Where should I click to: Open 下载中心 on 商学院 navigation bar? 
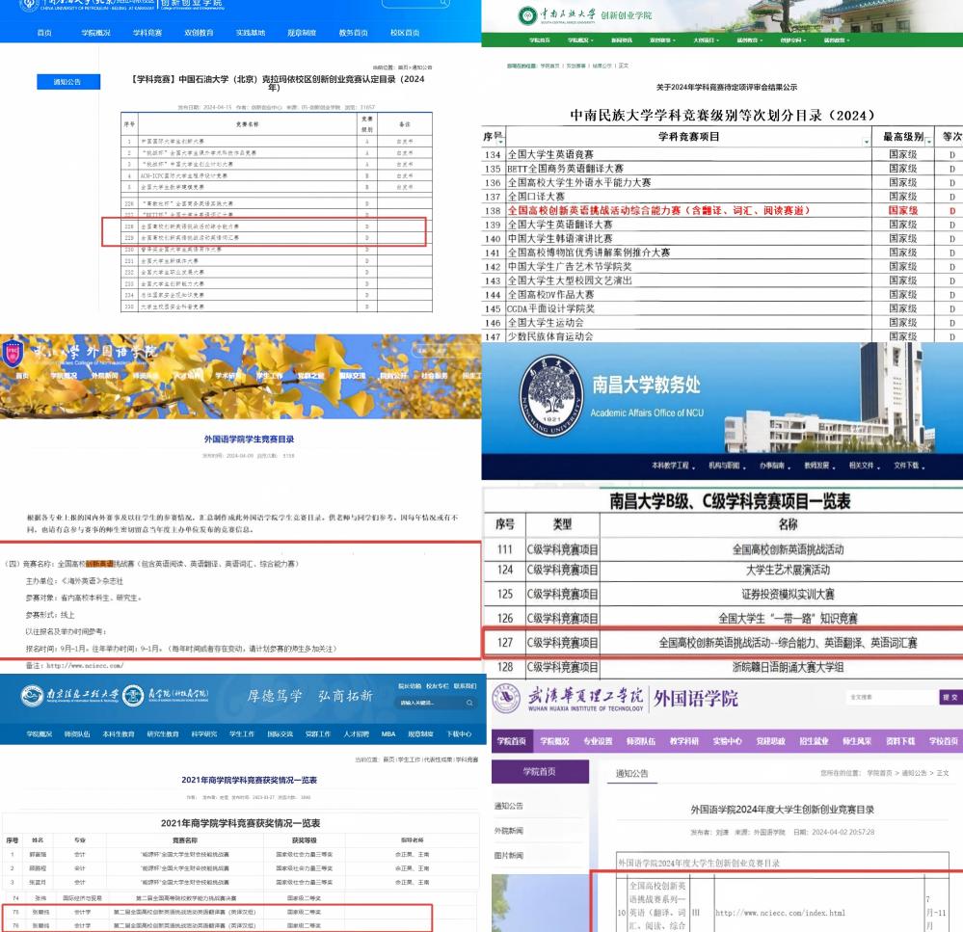click(x=459, y=733)
